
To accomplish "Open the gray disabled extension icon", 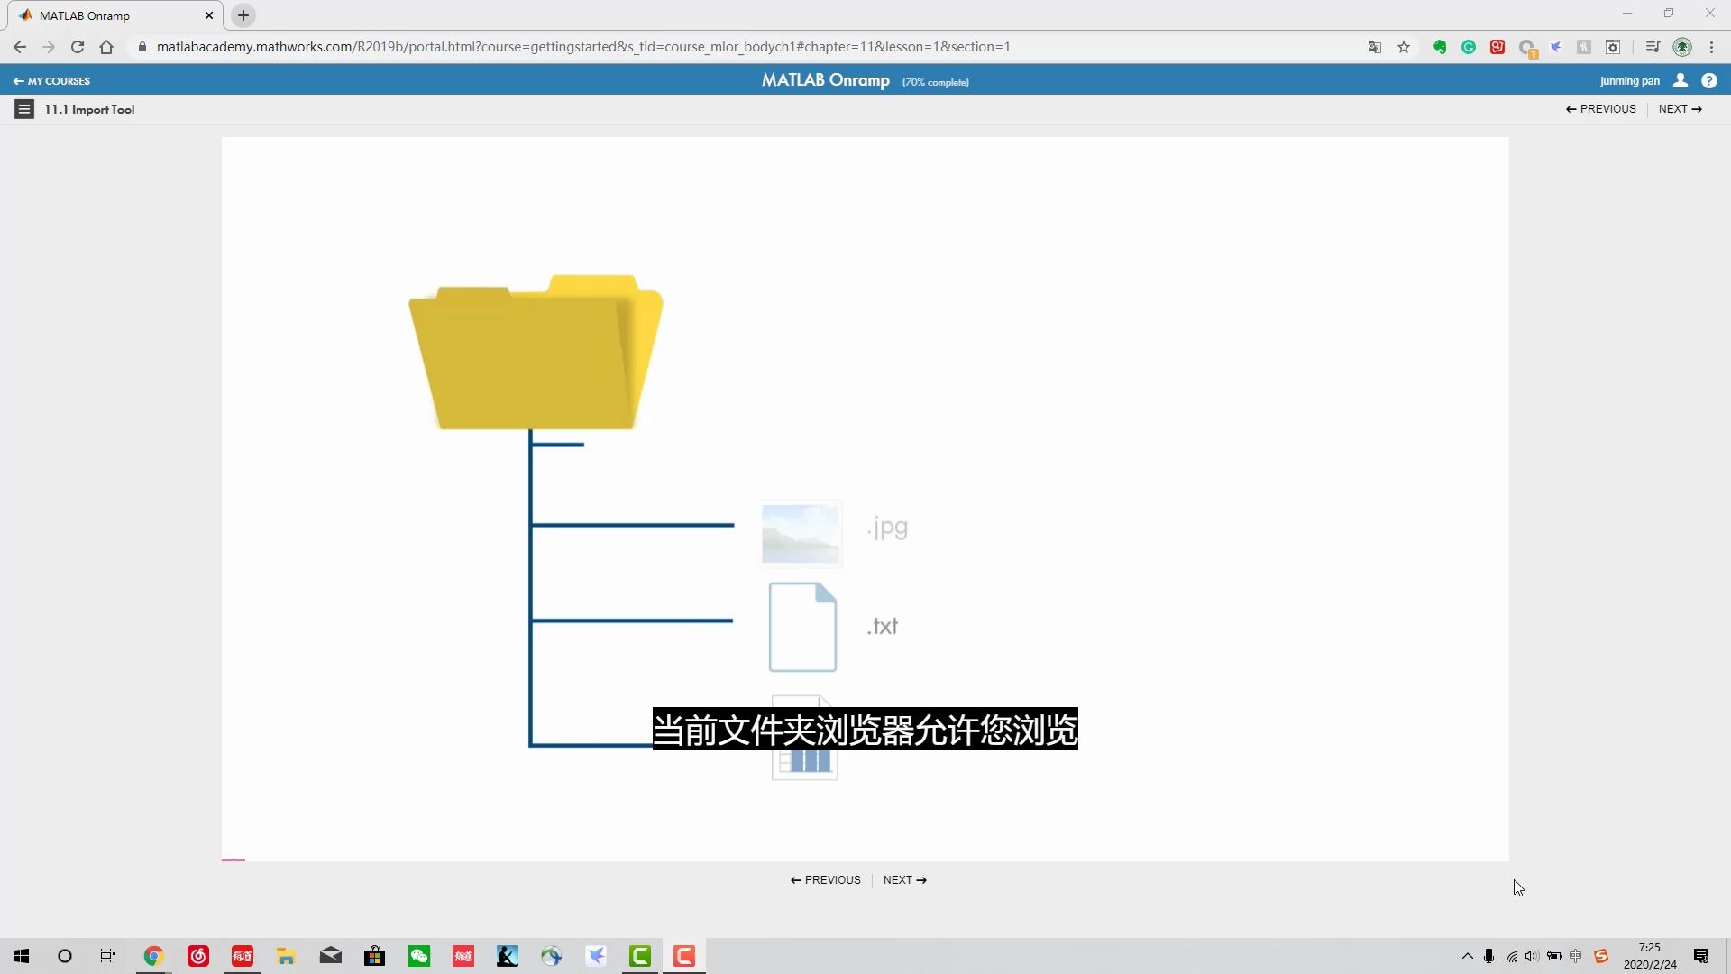I will click(1584, 47).
